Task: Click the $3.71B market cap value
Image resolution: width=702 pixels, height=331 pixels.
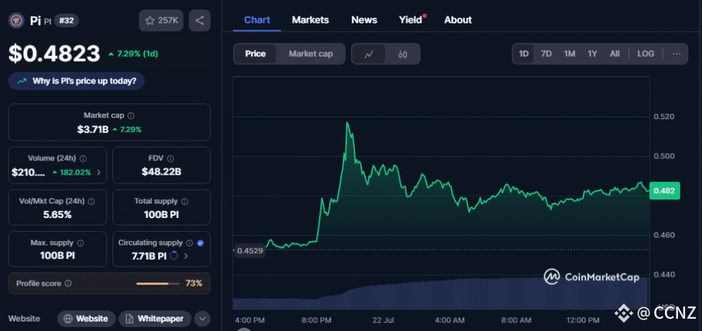Action: [x=93, y=130]
